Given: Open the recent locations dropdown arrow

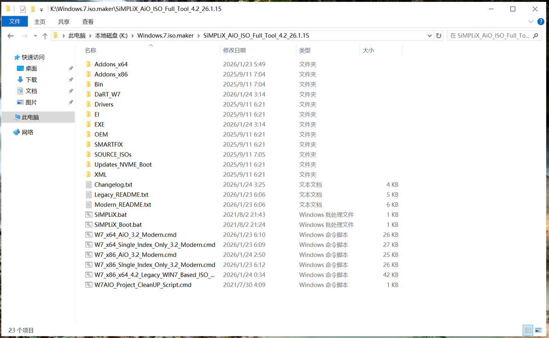Looking at the screenshot, I should click(35, 36).
